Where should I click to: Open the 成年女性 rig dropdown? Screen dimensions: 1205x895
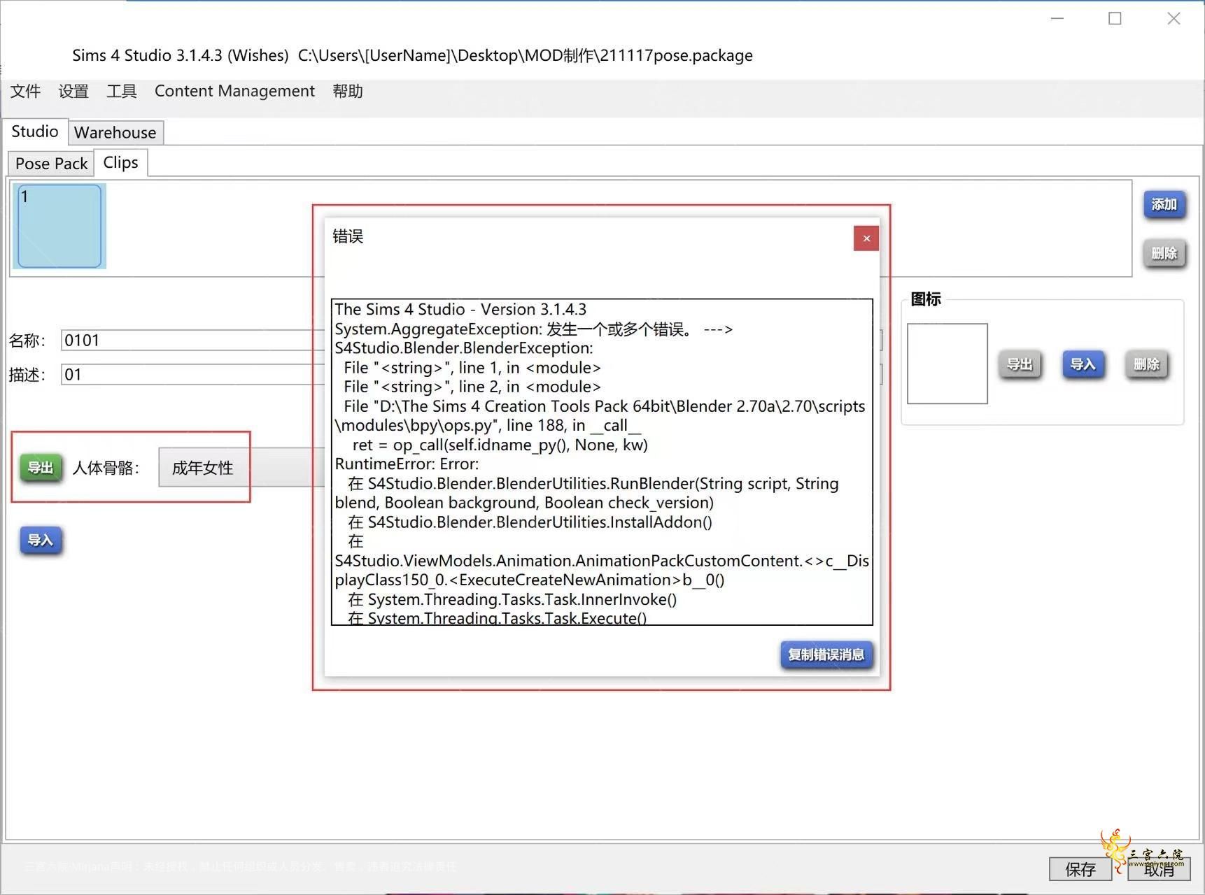(241, 467)
